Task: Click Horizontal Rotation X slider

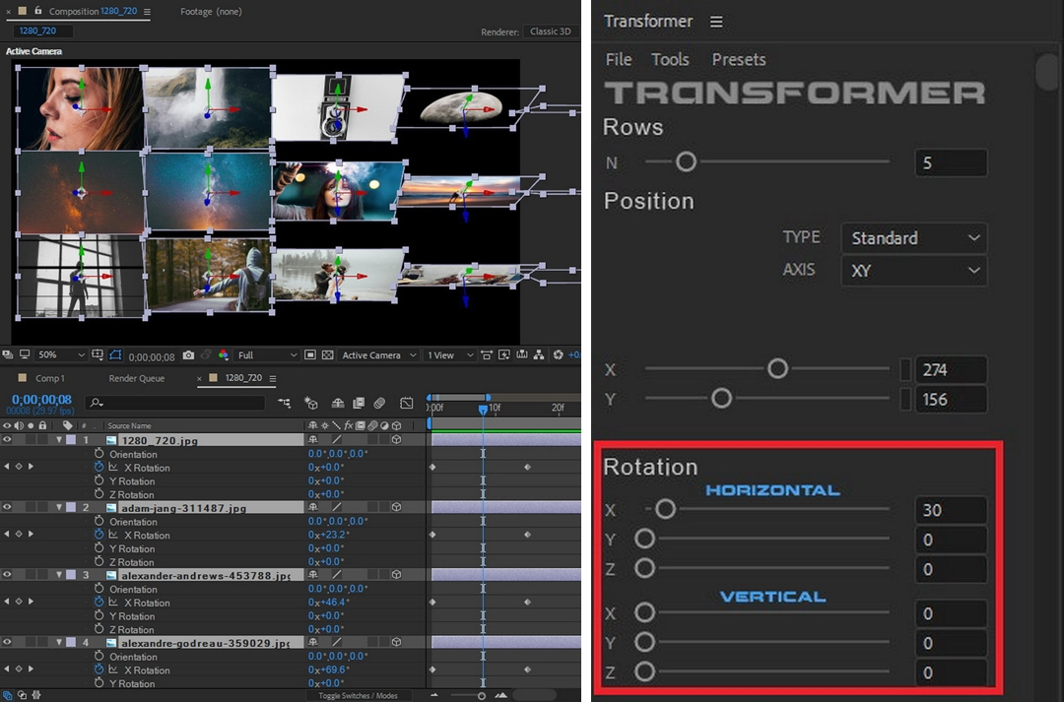Action: point(766,509)
